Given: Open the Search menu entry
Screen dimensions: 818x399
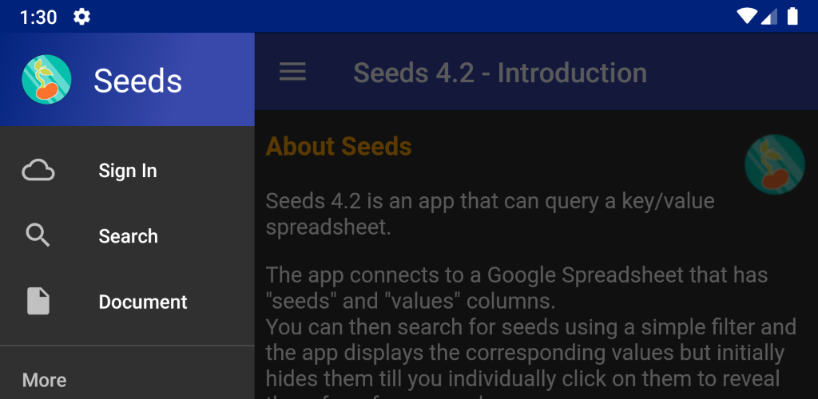Looking at the screenshot, I should (129, 236).
